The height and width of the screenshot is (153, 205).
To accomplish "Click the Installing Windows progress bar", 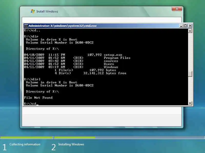I will (x=129, y=137).
